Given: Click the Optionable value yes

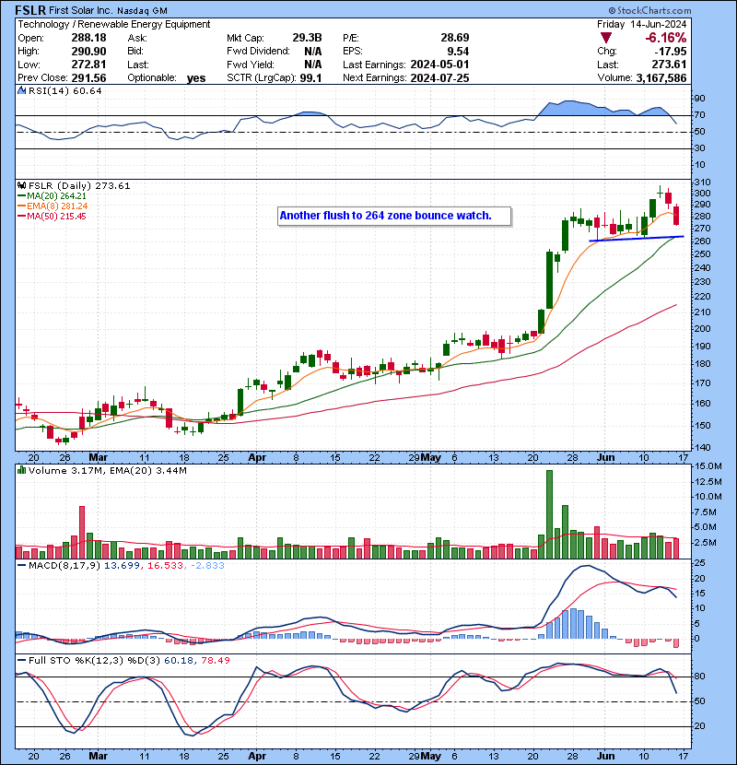Looking at the screenshot, I should pyautogui.click(x=196, y=78).
